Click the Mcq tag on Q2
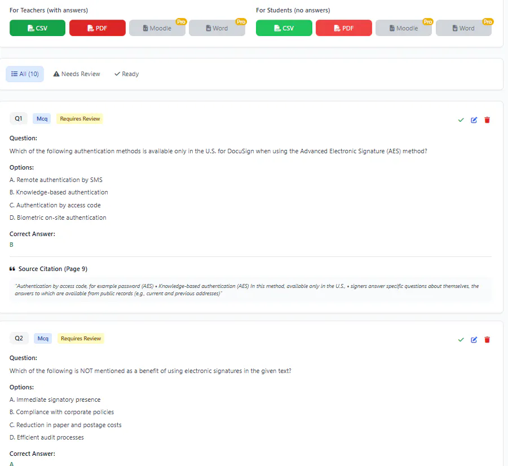The width and height of the screenshot is (508, 466). (x=43, y=338)
